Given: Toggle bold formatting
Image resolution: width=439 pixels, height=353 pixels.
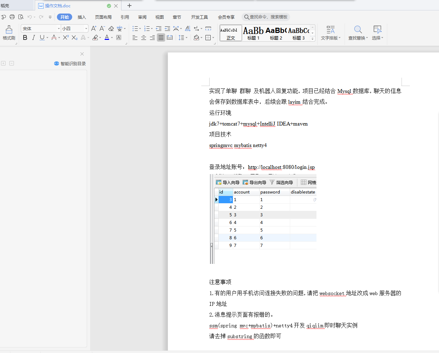Looking at the screenshot, I should pos(25,37).
